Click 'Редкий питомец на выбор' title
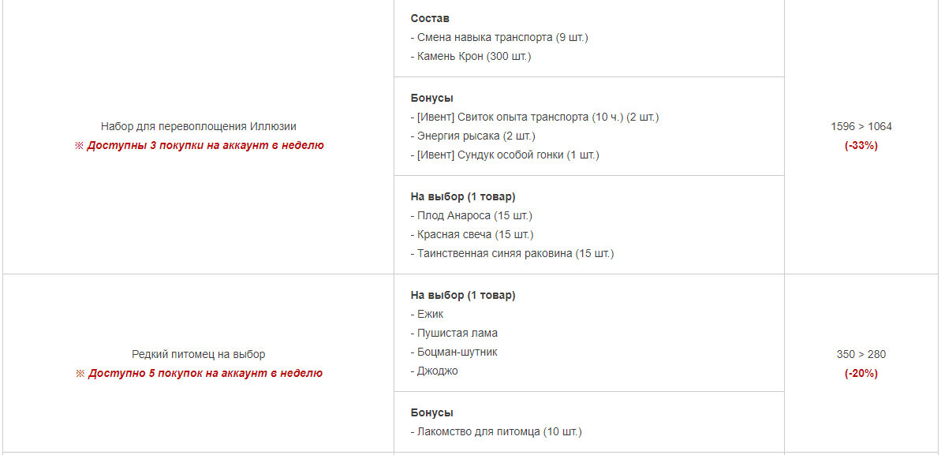This screenshot has height=455, width=941. tap(198, 354)
